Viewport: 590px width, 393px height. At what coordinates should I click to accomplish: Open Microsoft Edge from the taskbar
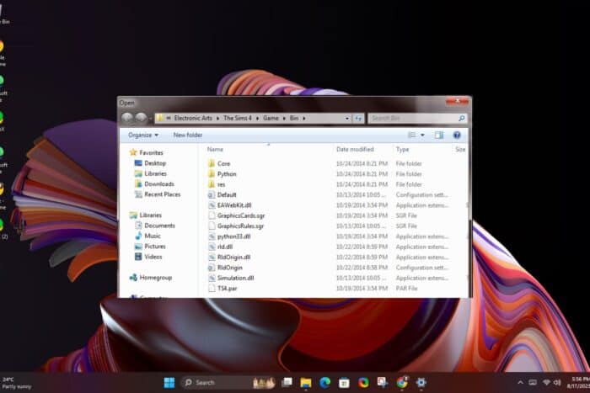pos(325,382)
